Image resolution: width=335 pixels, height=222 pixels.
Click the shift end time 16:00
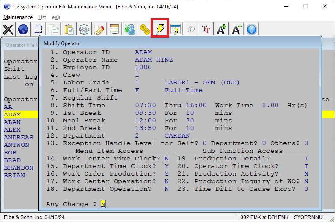coord(196,106)
